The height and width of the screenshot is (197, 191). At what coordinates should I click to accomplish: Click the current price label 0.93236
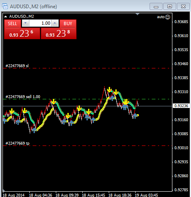(x=181, y=106)
